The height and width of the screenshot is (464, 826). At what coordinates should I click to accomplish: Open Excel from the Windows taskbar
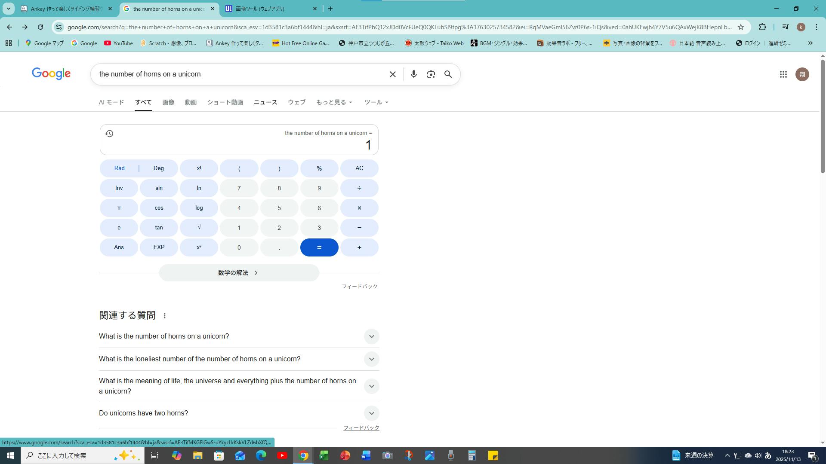tap(324, 455)
